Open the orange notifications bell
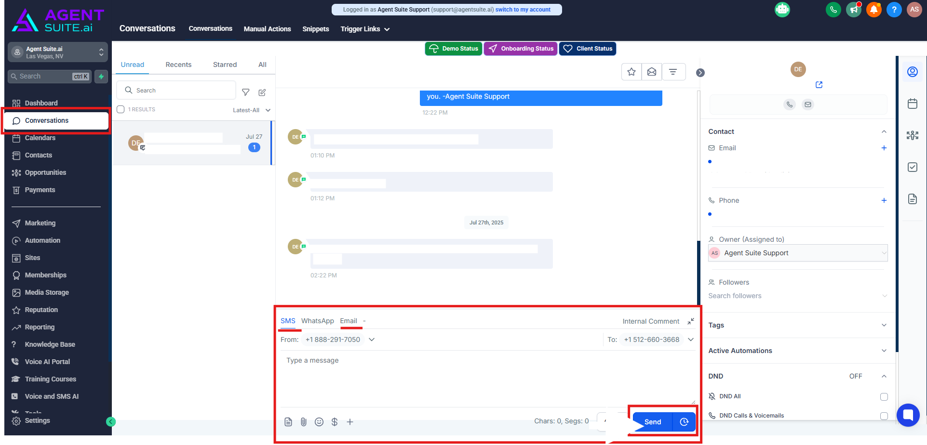 [873, 10]
